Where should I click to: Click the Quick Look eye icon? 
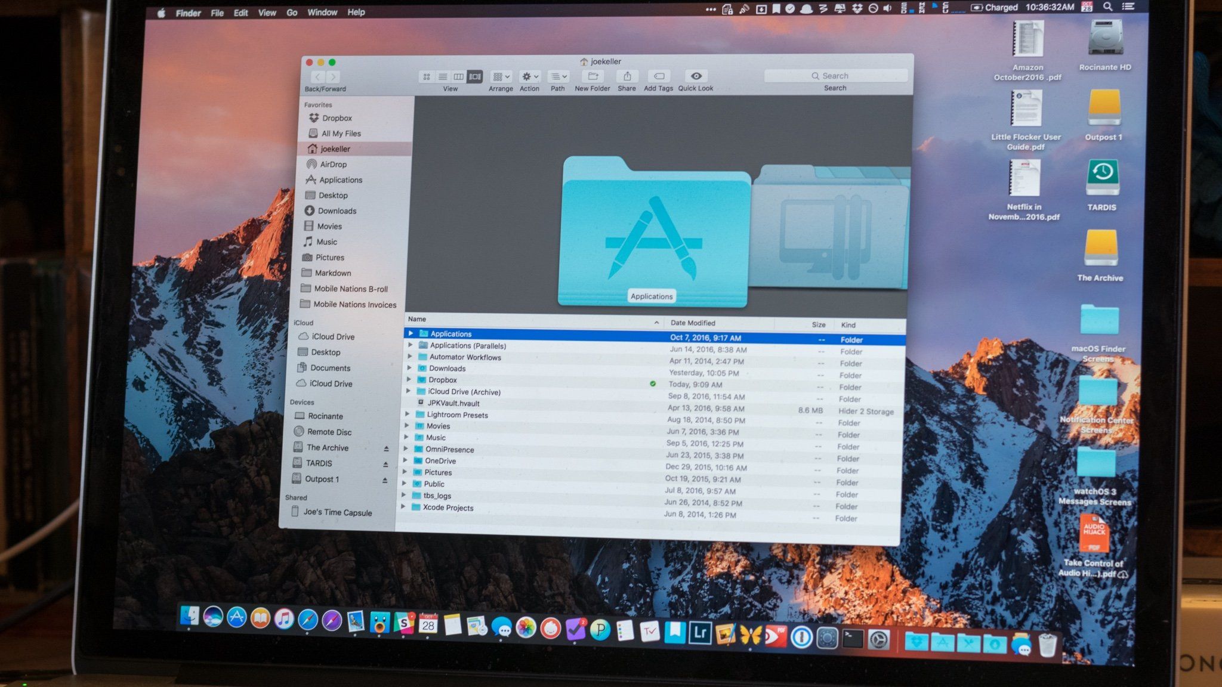[696, 76]
